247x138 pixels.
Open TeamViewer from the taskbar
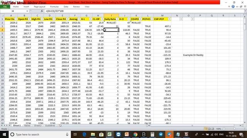tap(118, 135)
